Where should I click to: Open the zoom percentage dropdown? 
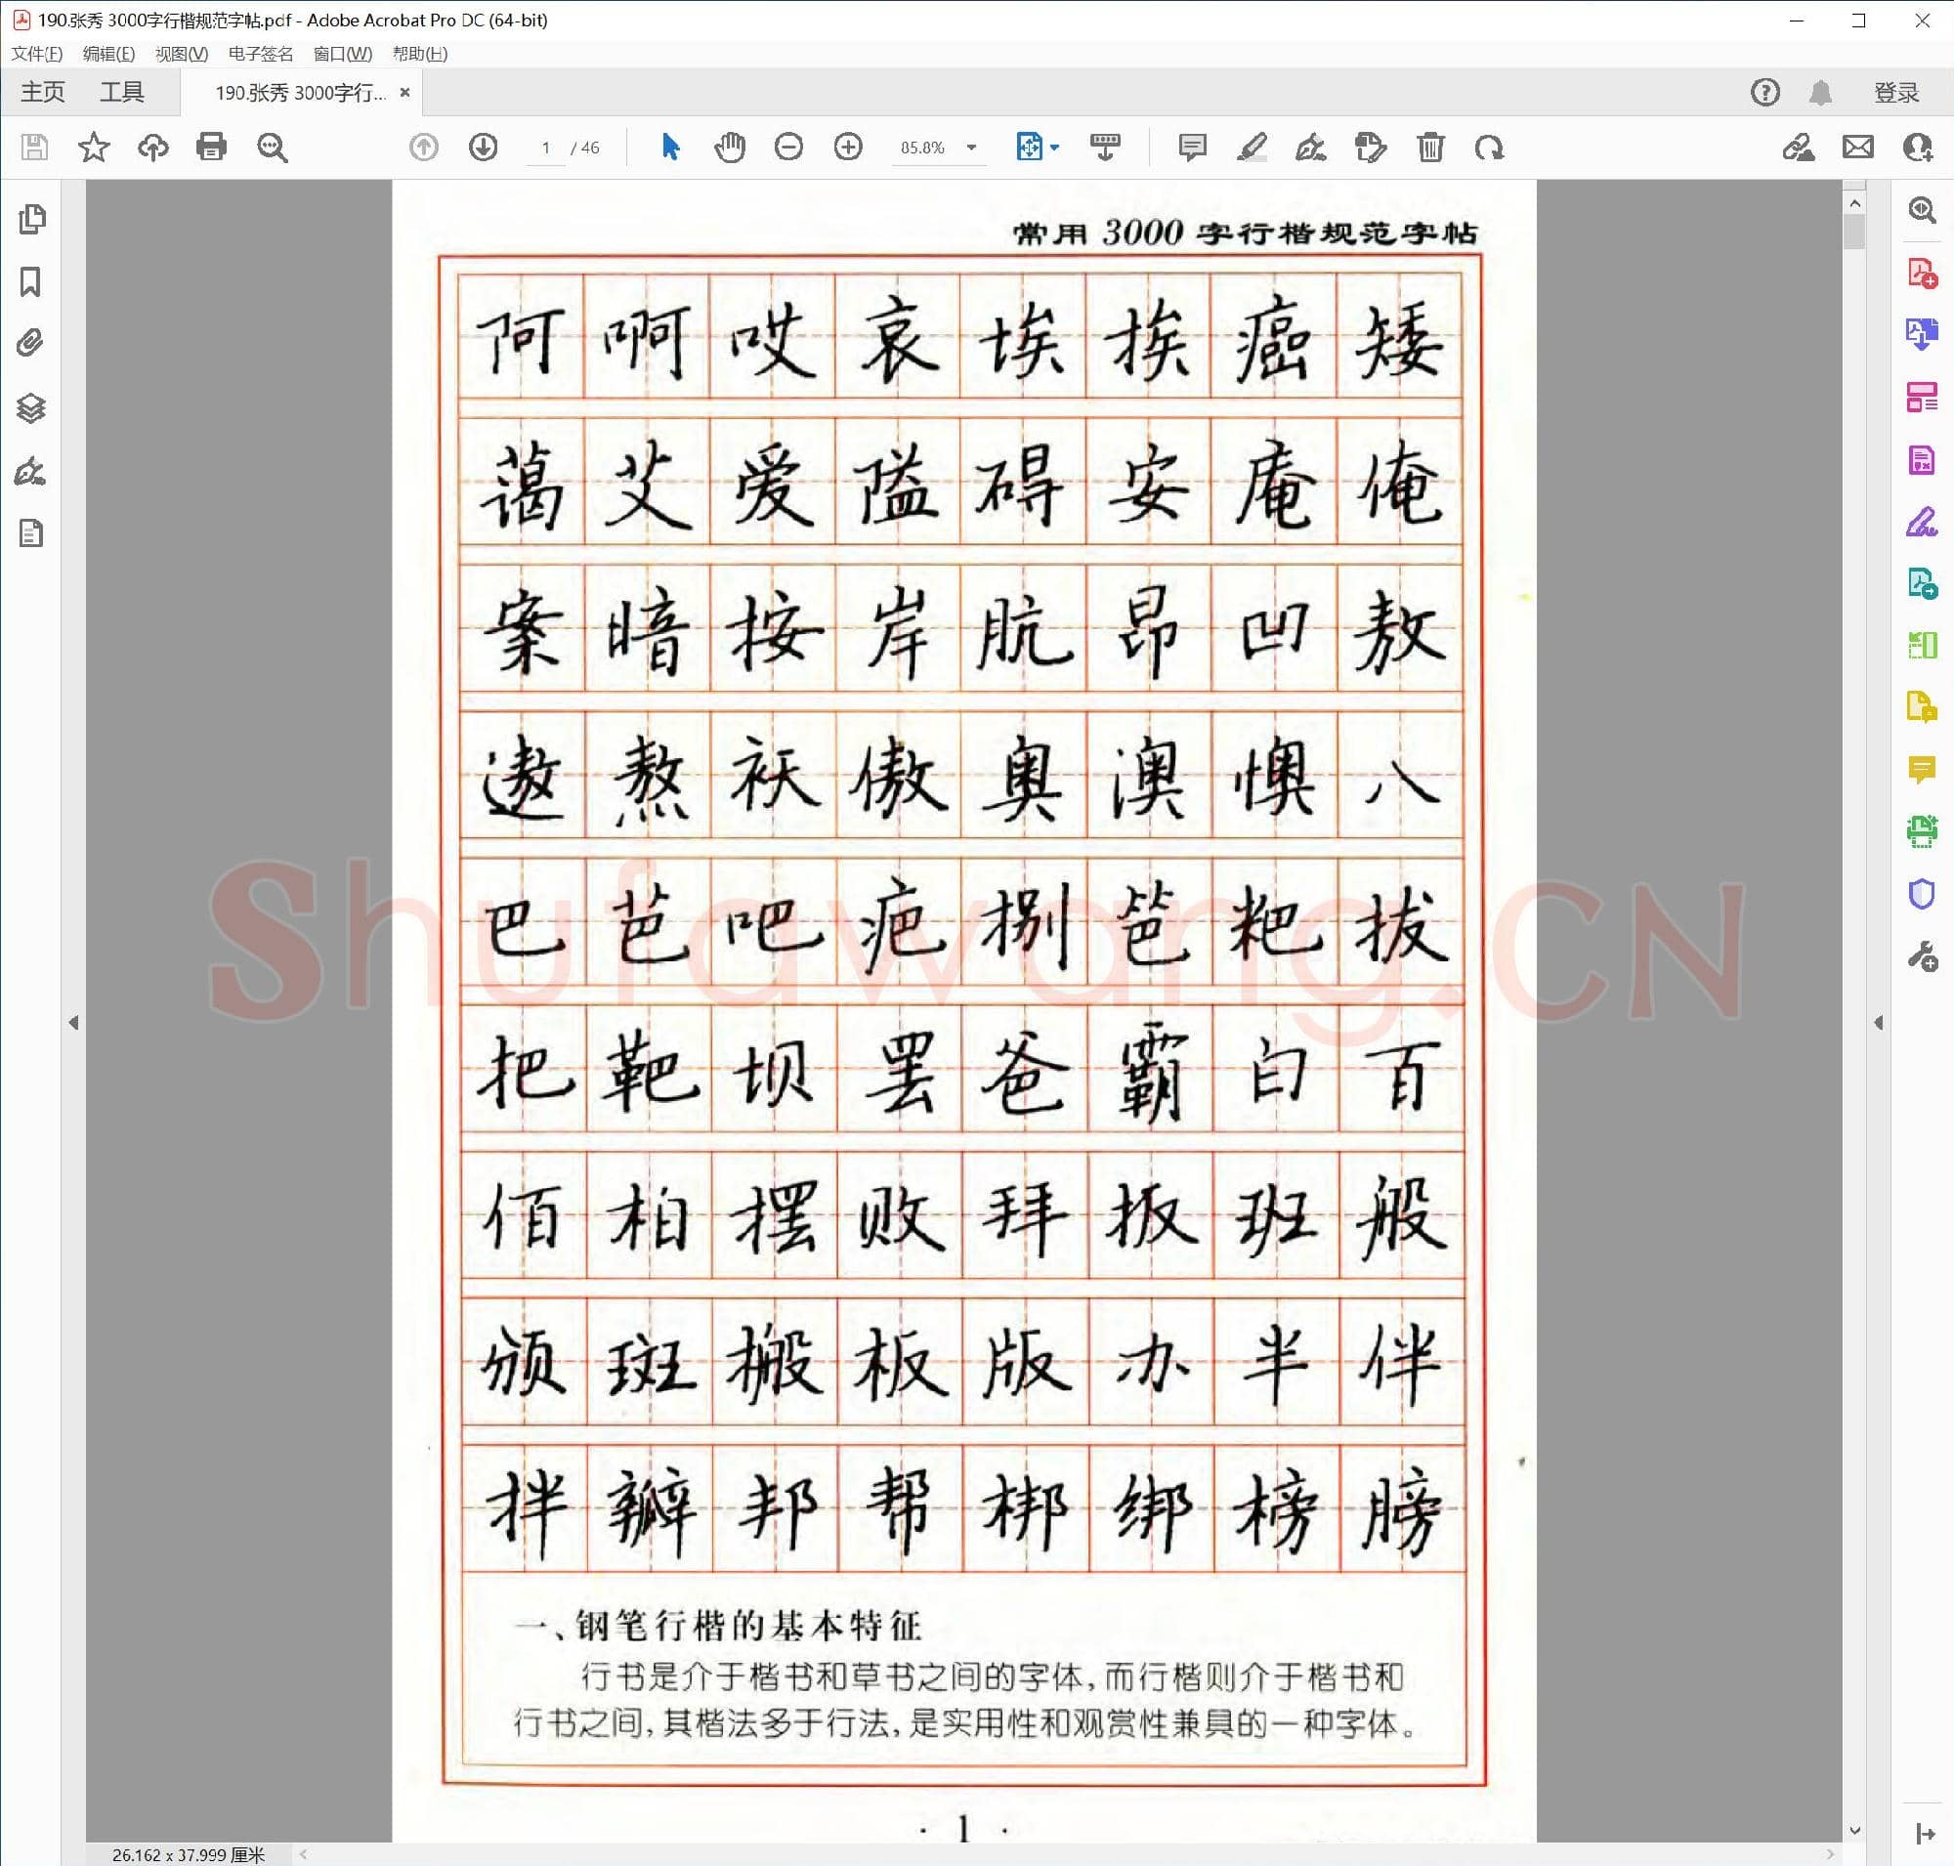tap(970, 148)
